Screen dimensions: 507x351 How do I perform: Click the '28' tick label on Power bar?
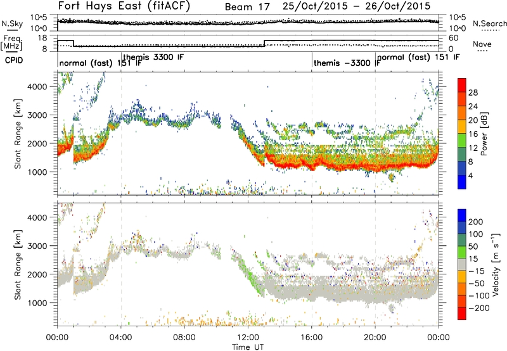point(473,93)
